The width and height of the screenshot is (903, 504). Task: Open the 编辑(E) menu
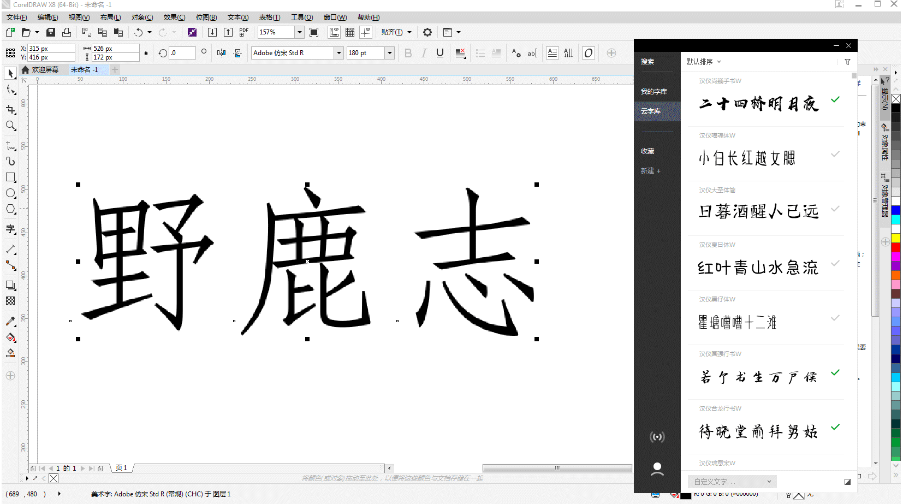coord(48,17)
